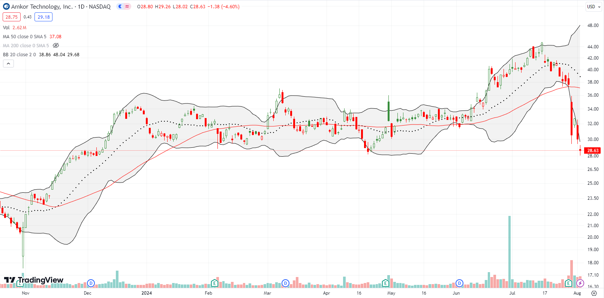Click the MA 50 value 37.08

click(55, 36)
